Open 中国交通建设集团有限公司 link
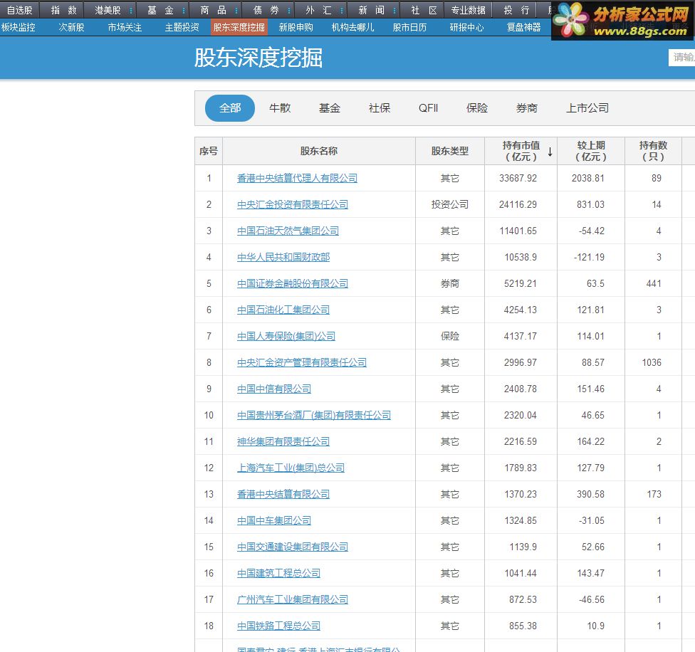Image resolution: width=695 pixels, height=652 pixels. 293,547
